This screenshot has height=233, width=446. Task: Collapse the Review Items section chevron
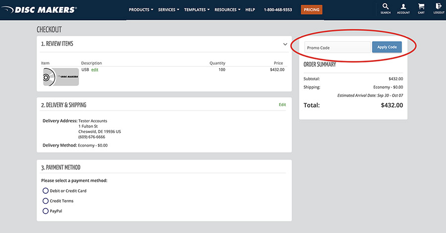click(285, 44)
